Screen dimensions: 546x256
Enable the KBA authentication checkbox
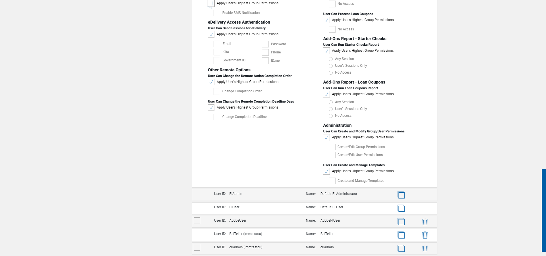[x=217, y=52]
